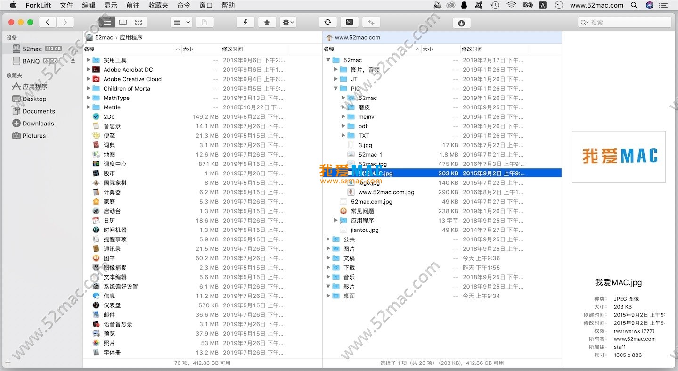Click the lightning bolt connect icon

[x=245, y=22]
